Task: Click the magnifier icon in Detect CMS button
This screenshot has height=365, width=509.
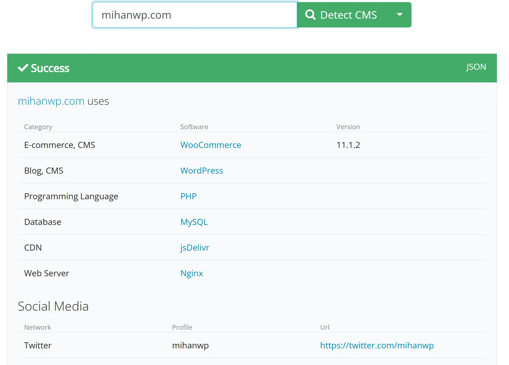Action: (310, 14)
